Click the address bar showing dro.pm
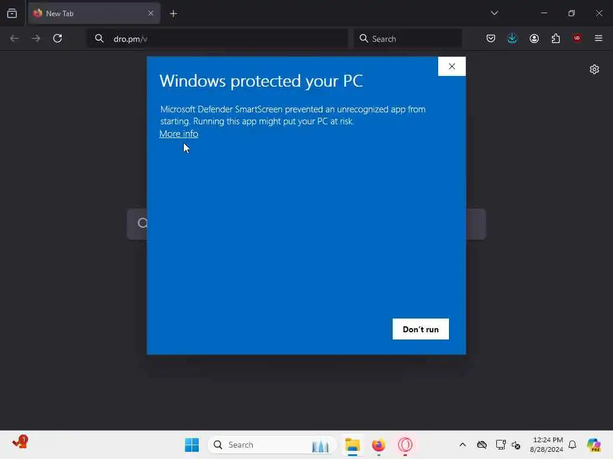Screen dimensions: 613x459 point(218,39)
